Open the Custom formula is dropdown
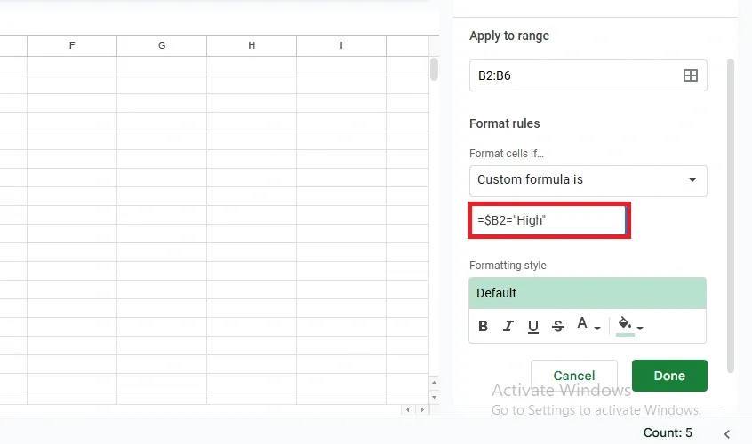The width and height of the screenshot is (752, 444). [588, 180]
